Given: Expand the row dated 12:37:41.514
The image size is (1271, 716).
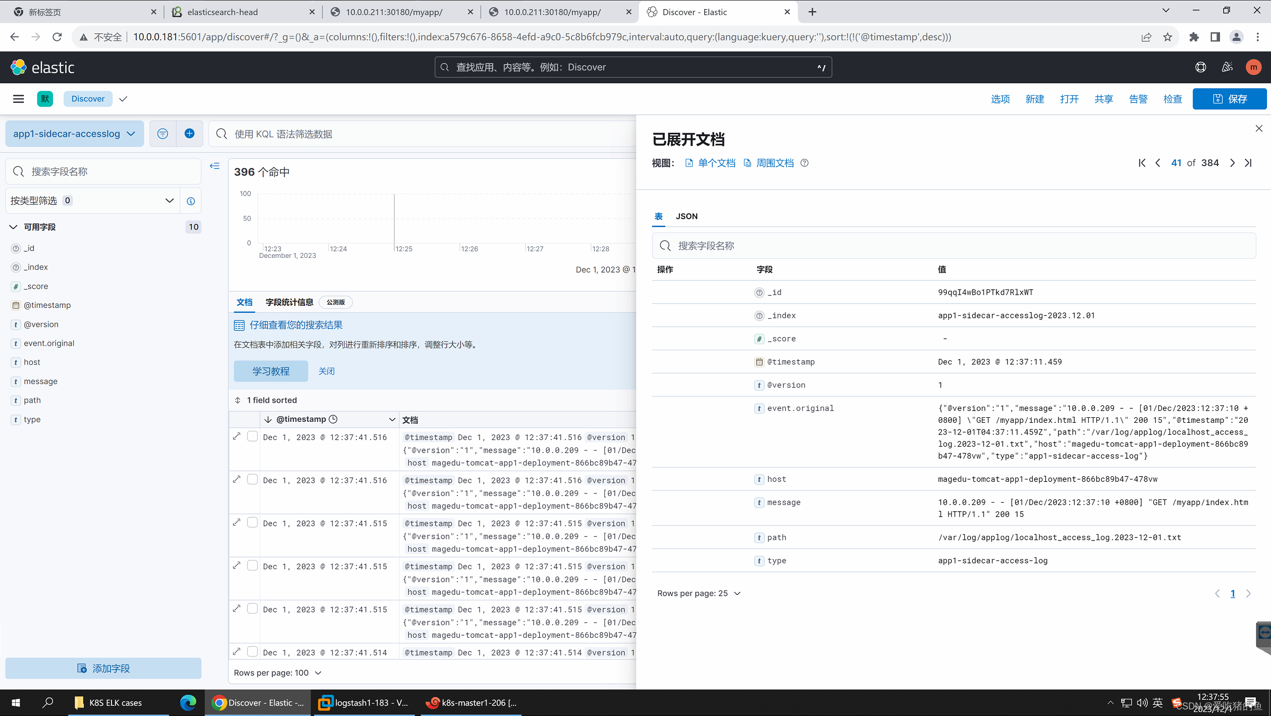Looking at the screenshot, I should 237,651.
